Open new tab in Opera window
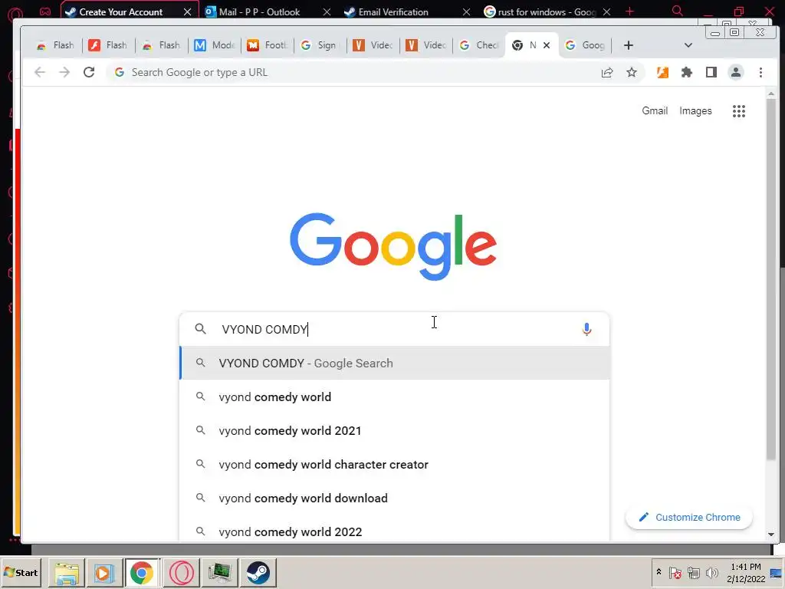This screenshot has width=785, height=589. coord(629,11)
